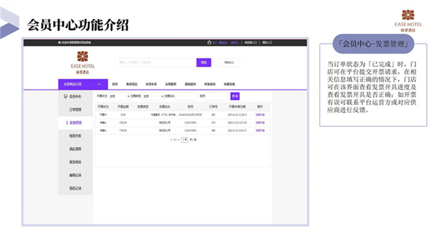Click the 订单号 column header

pos(213,107)
